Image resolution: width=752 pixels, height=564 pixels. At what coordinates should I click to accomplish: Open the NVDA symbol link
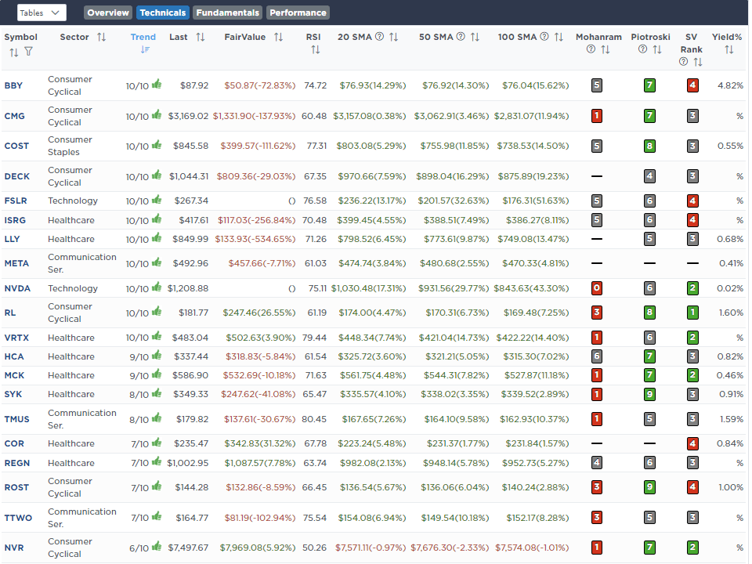point(17,288)
